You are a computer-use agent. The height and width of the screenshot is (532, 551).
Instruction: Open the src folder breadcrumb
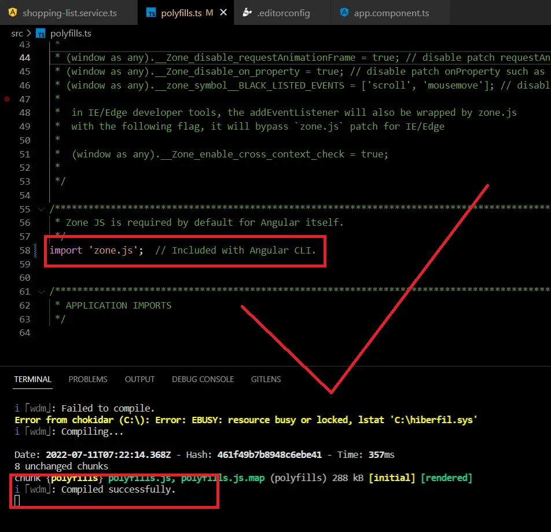pos(17,34)
